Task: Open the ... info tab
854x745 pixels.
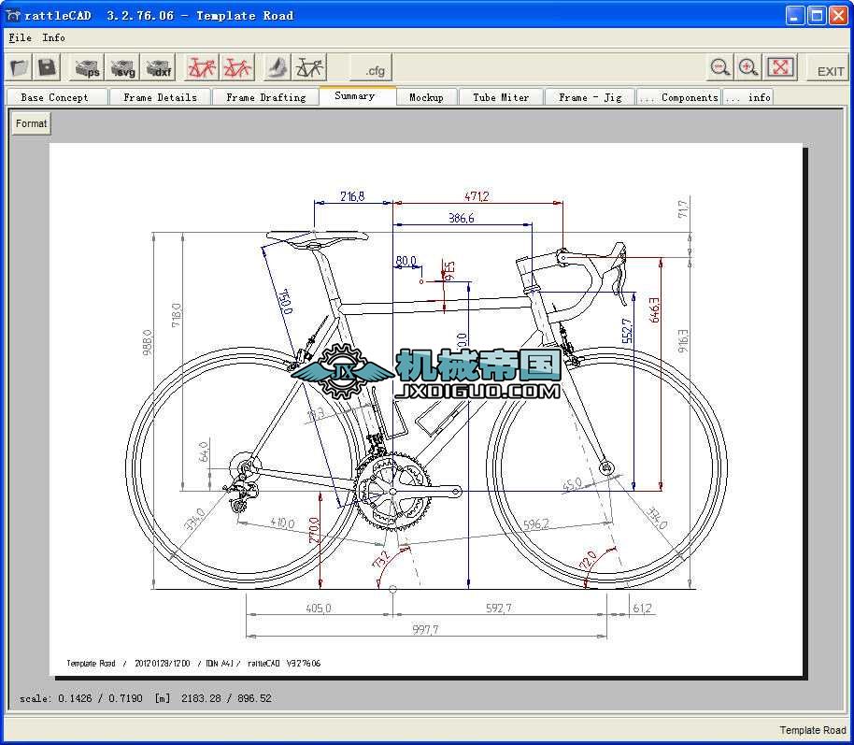Action: pyautogui.click(x=750, y=97)
